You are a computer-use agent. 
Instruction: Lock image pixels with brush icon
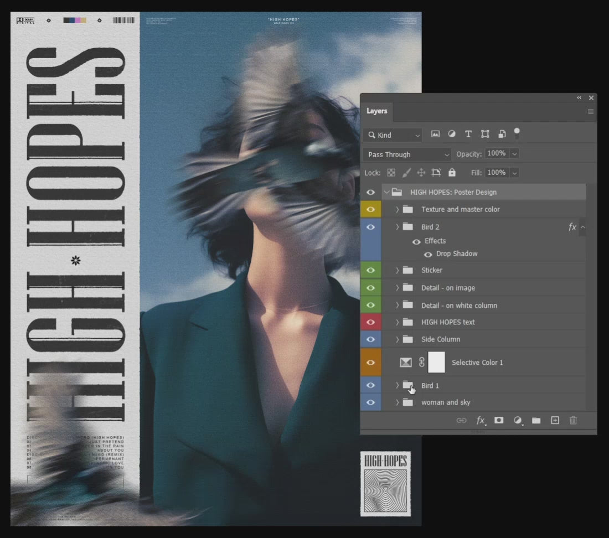(x=406, y=173)
